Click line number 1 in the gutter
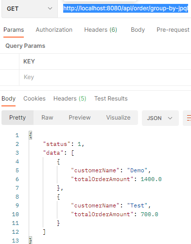Viewport: 191px width, 244px height. coord(17,135)
